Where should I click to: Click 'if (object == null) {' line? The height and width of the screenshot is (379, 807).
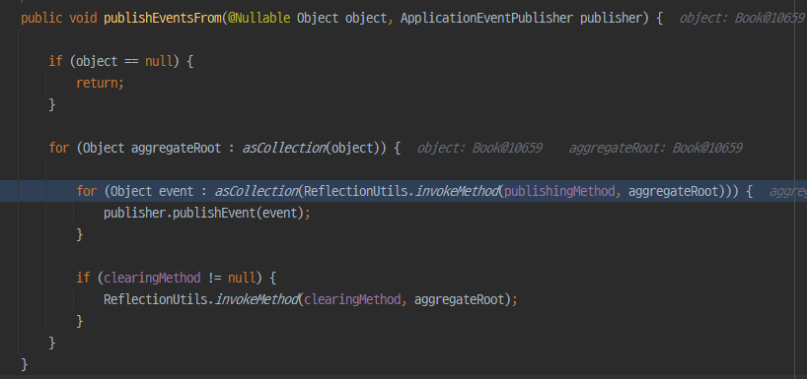[121, 62]
